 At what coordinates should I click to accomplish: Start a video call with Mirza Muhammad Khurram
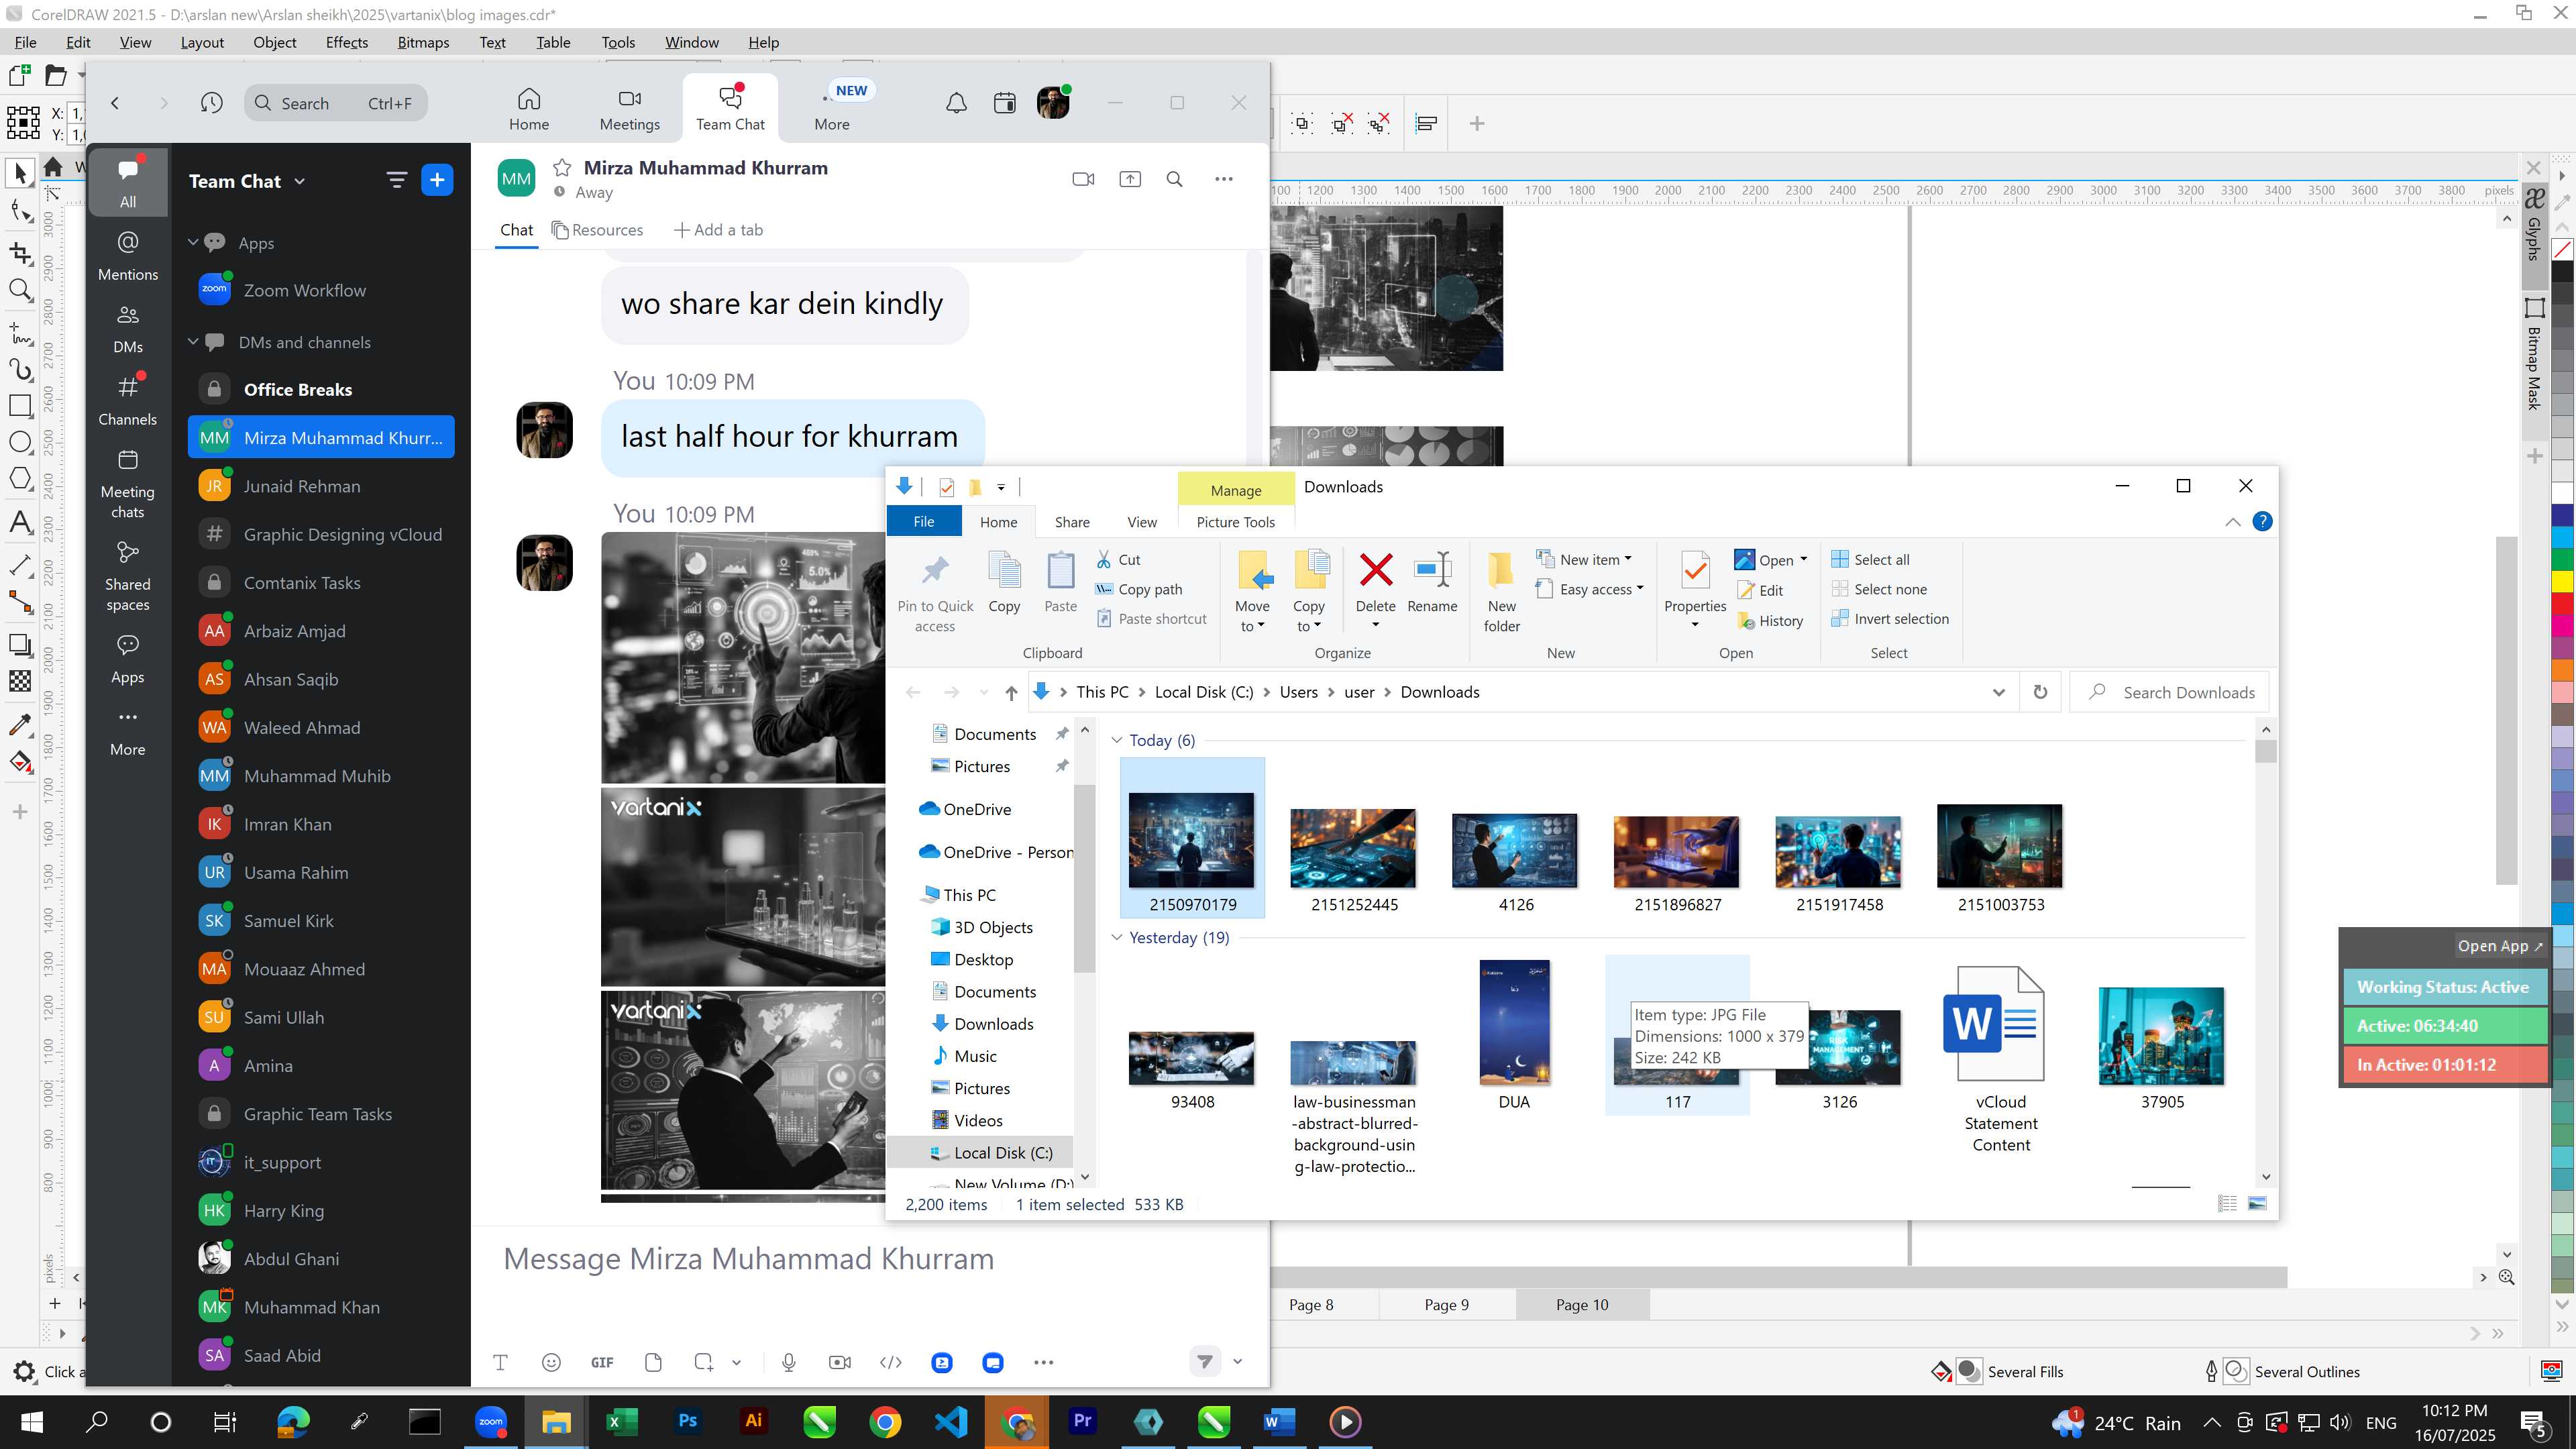[x=1083, y=179]
